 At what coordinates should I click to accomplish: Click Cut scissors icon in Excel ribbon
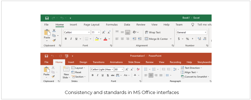point(54,30)
